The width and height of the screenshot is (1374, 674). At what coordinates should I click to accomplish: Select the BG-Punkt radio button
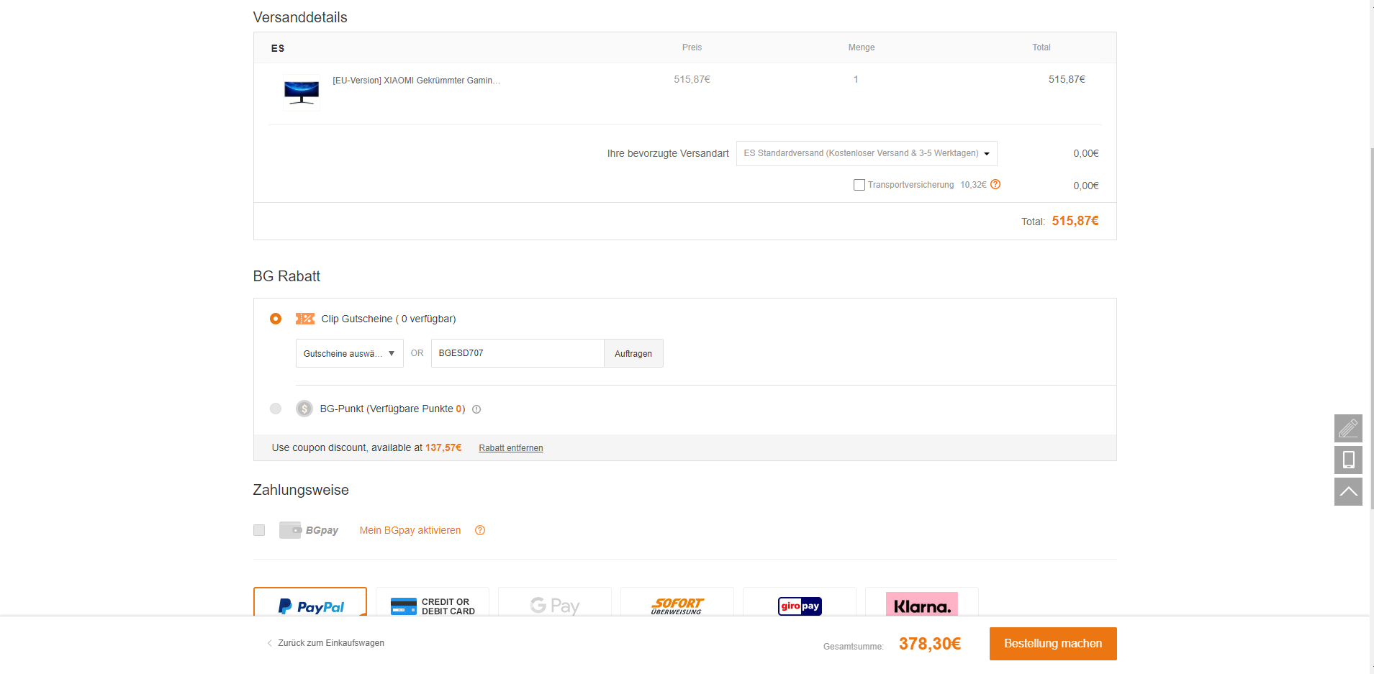click(x=276, y=409)
